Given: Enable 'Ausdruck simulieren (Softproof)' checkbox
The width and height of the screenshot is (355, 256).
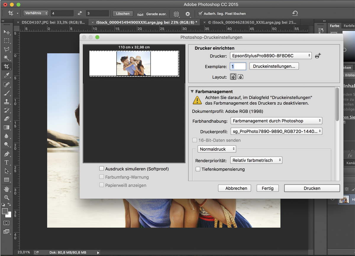Looking at the screenshot, I should tap(102, 169).
